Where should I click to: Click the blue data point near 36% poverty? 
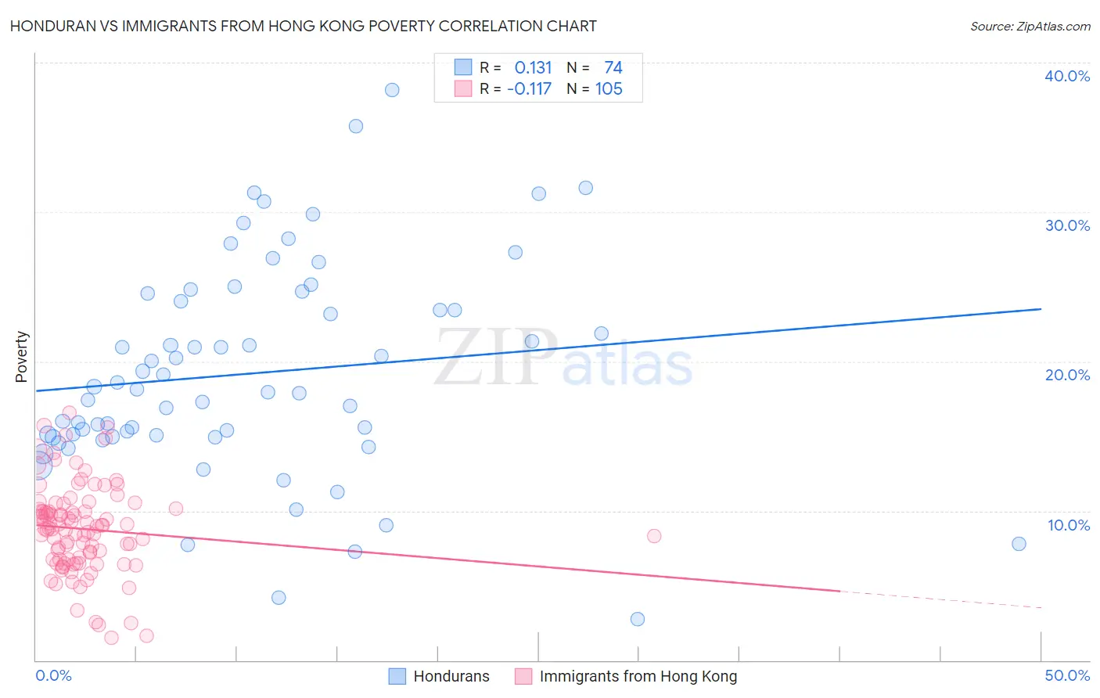pos(356,126)
